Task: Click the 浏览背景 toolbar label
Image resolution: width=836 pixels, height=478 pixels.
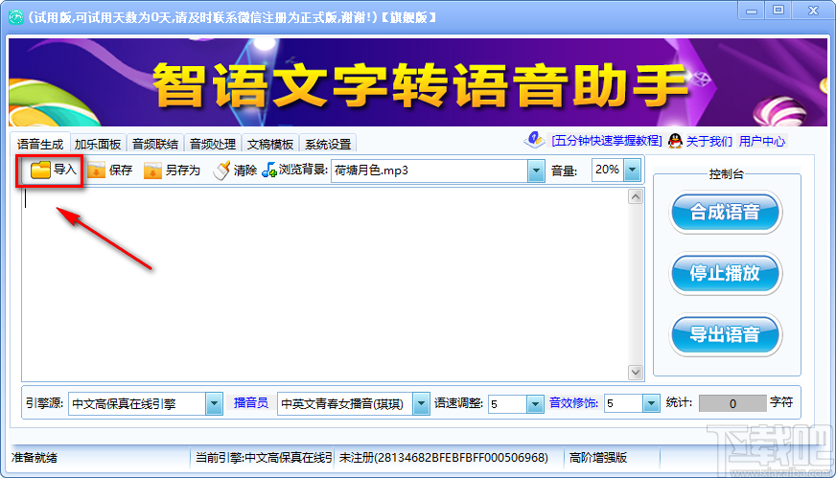Action: [303, 170]
